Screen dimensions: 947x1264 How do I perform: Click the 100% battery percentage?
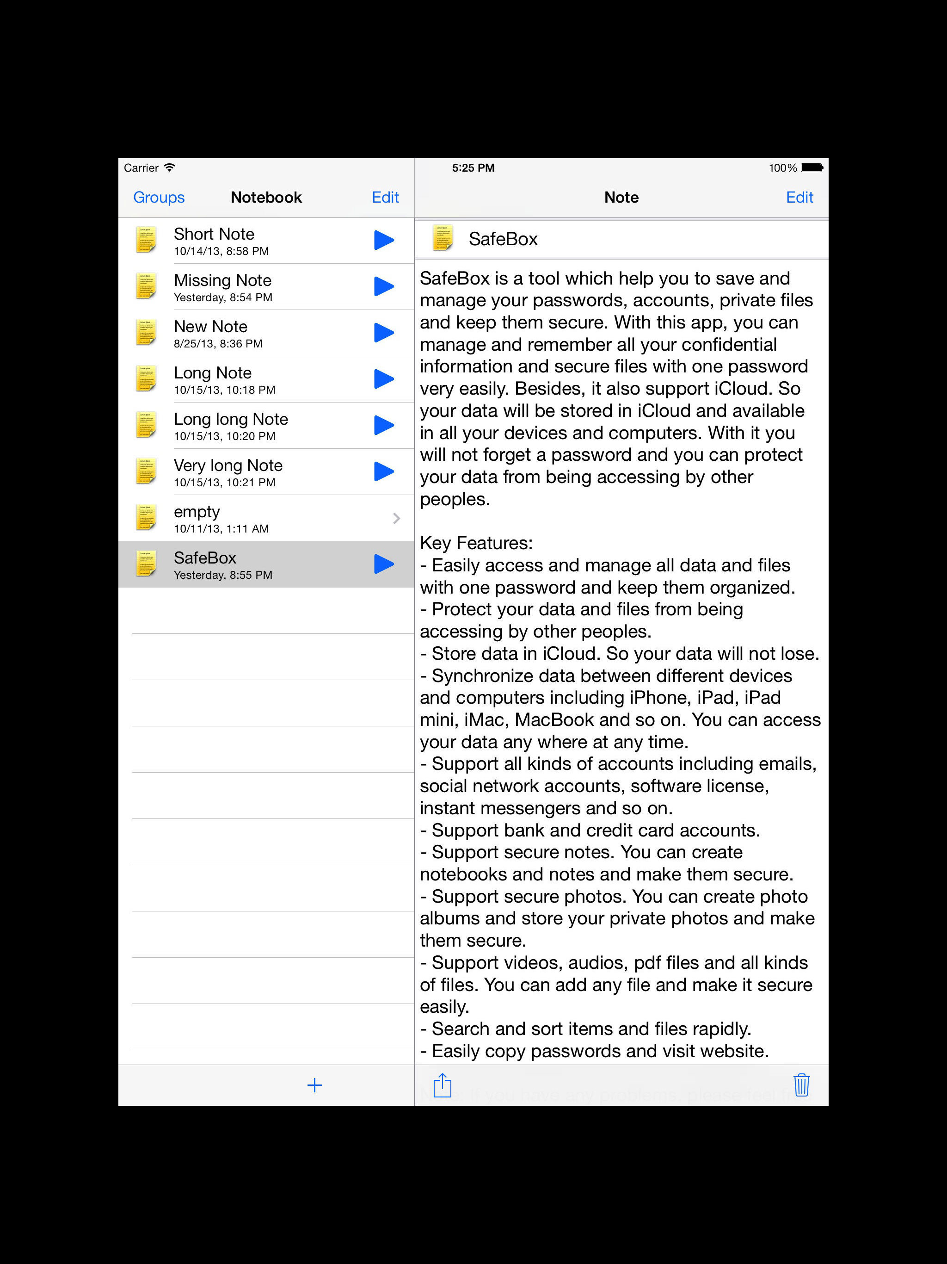click(x=782, y=168)
